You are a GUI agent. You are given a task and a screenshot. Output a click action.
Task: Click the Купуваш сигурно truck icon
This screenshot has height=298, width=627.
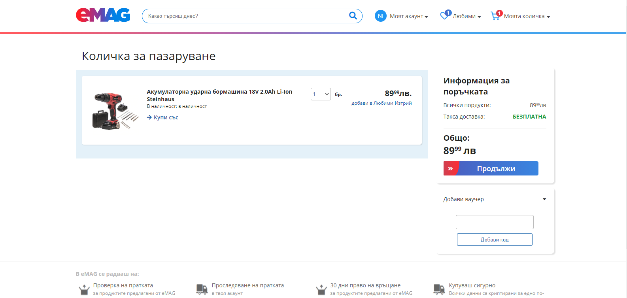(439, 290)
